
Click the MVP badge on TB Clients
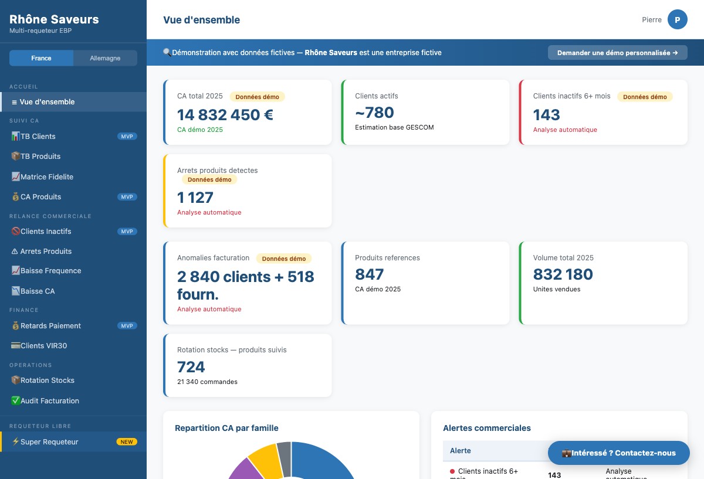click(x=127, y=136)
